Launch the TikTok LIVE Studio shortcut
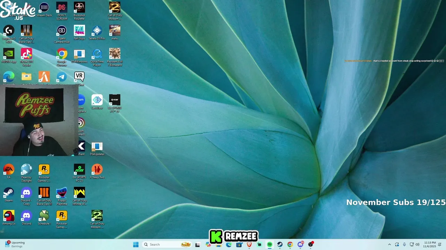The height and width of the screenshot is (250, 446). (26, 58)
